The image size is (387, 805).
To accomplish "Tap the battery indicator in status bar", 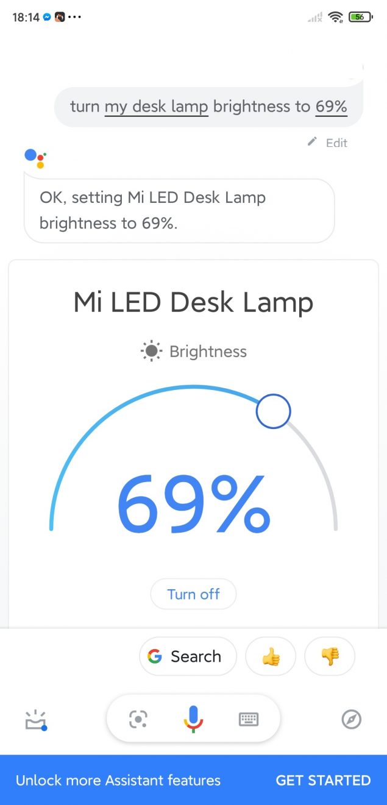I will 360,17.
